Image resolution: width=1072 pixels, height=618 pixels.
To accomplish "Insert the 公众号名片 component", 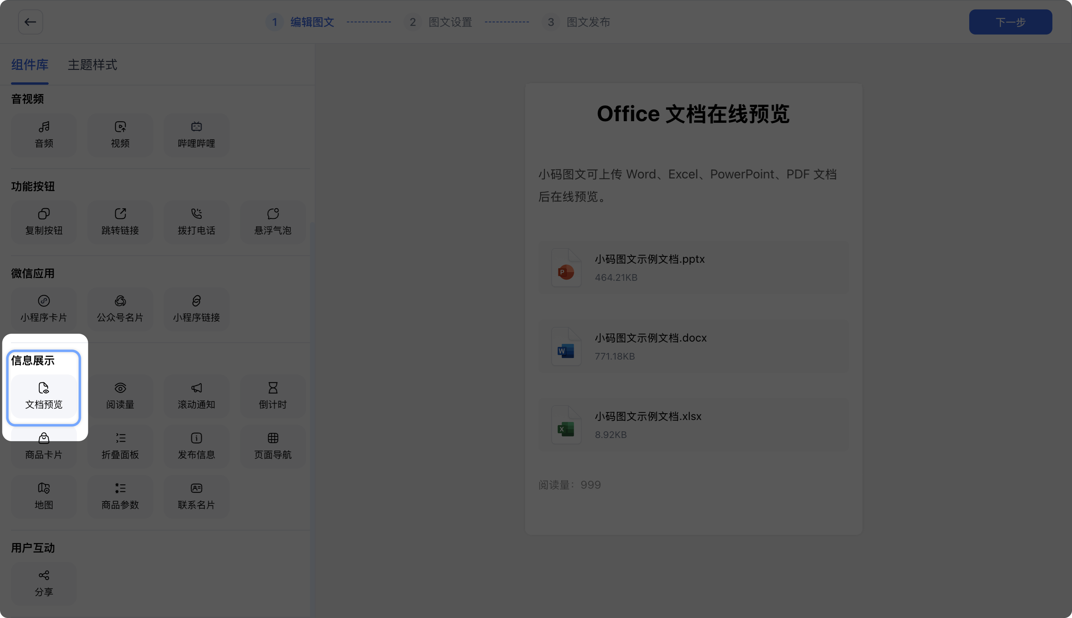I will click(120, 309).
